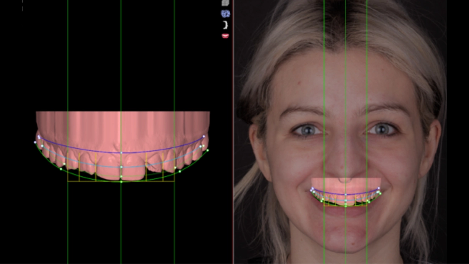Select the right vertical guide line in left pane

174,71
